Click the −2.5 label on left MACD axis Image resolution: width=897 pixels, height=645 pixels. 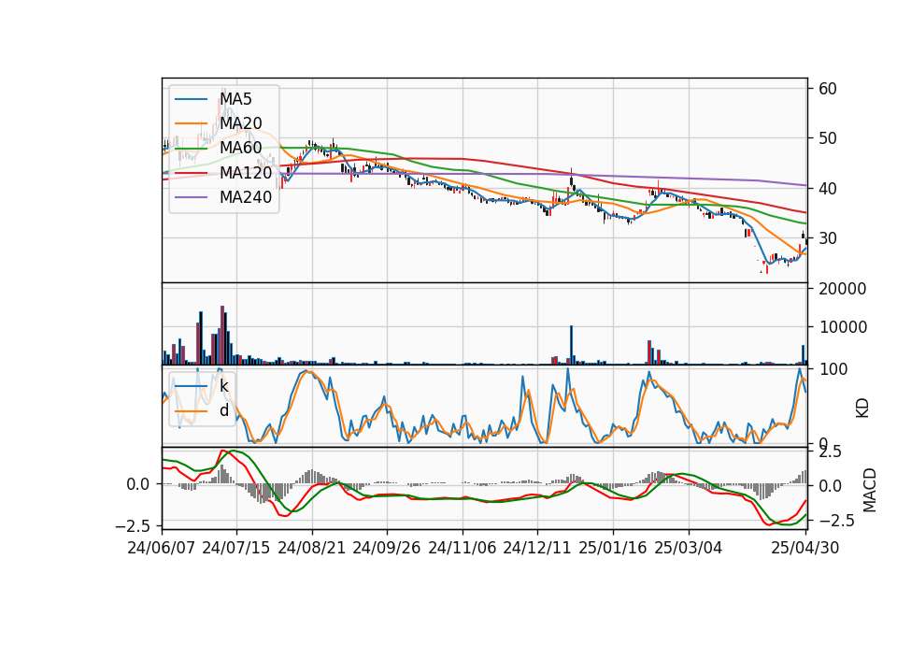[134, 525]
